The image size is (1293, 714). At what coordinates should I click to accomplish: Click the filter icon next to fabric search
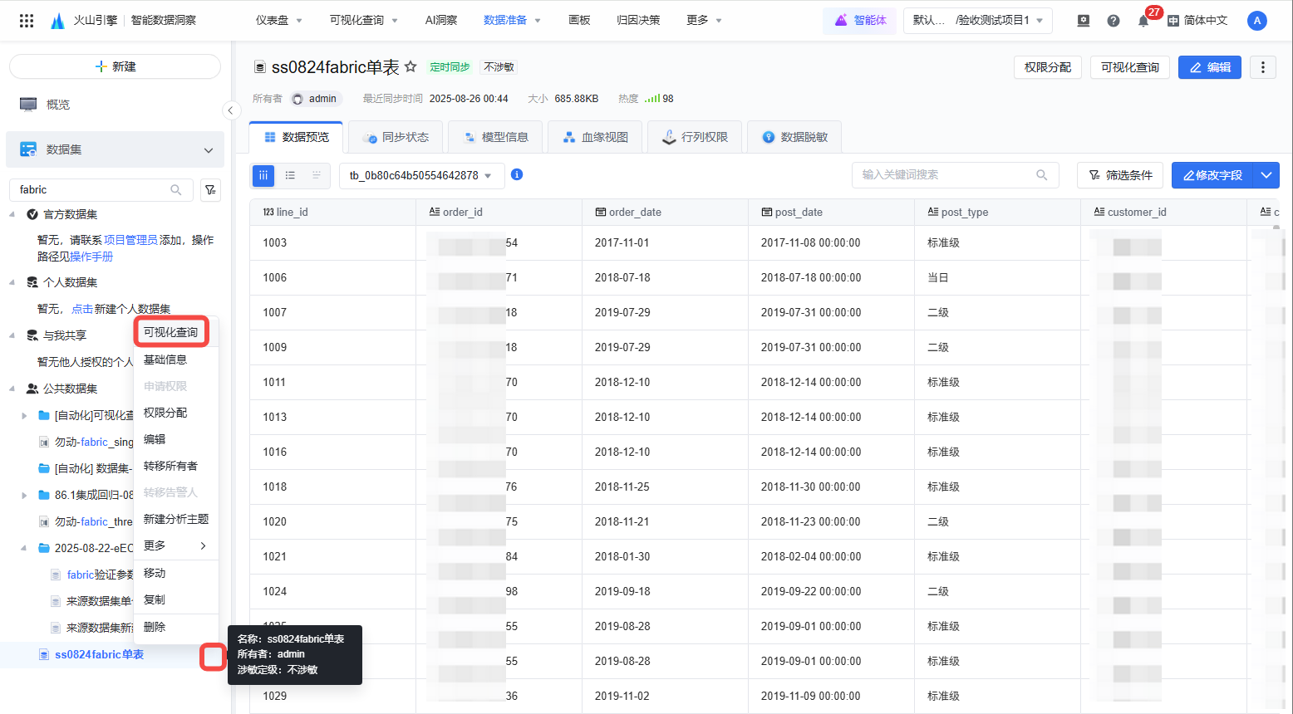[211, 190]
